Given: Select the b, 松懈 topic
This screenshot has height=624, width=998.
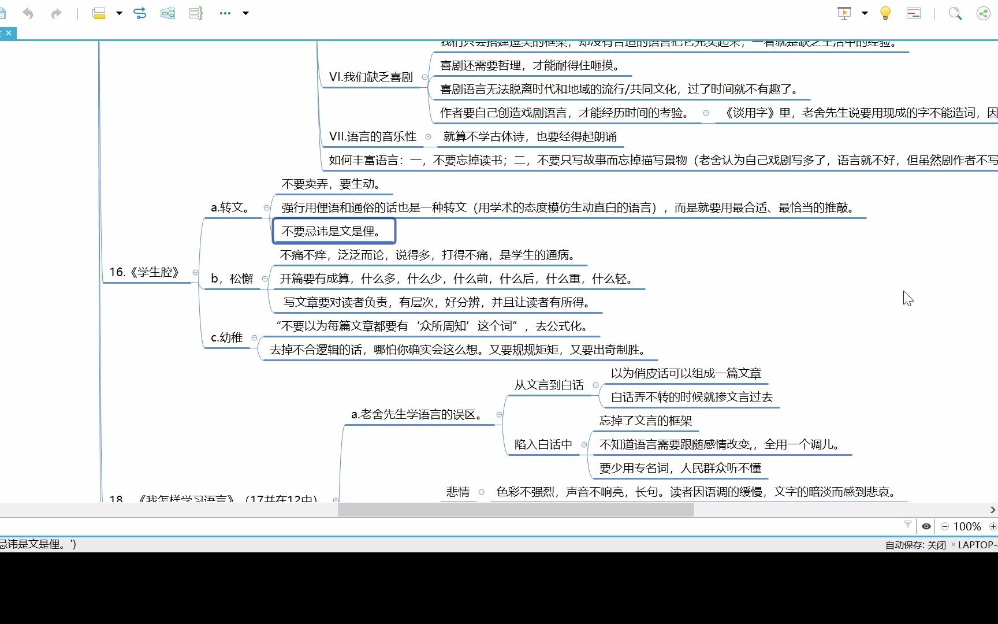Looking at the screenshot, I should pos(232,278).
